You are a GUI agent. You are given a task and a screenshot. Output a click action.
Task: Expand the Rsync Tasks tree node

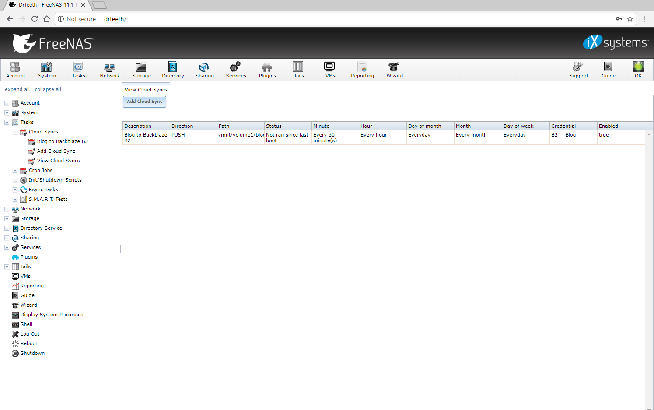[x=15, y=190]
